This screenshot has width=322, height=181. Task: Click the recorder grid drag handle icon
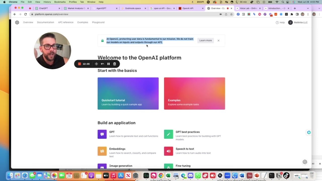96,64
